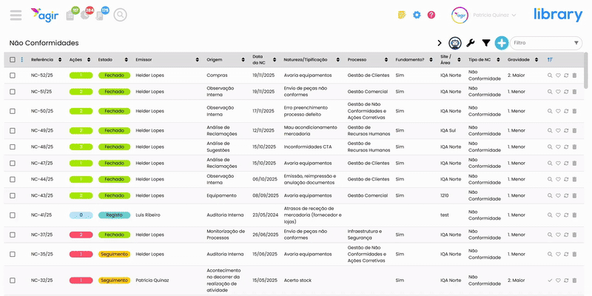This screenshot has height=296, width=592.
Task: Select the NC-52/25 row checkbox
Action: point(13,75)
